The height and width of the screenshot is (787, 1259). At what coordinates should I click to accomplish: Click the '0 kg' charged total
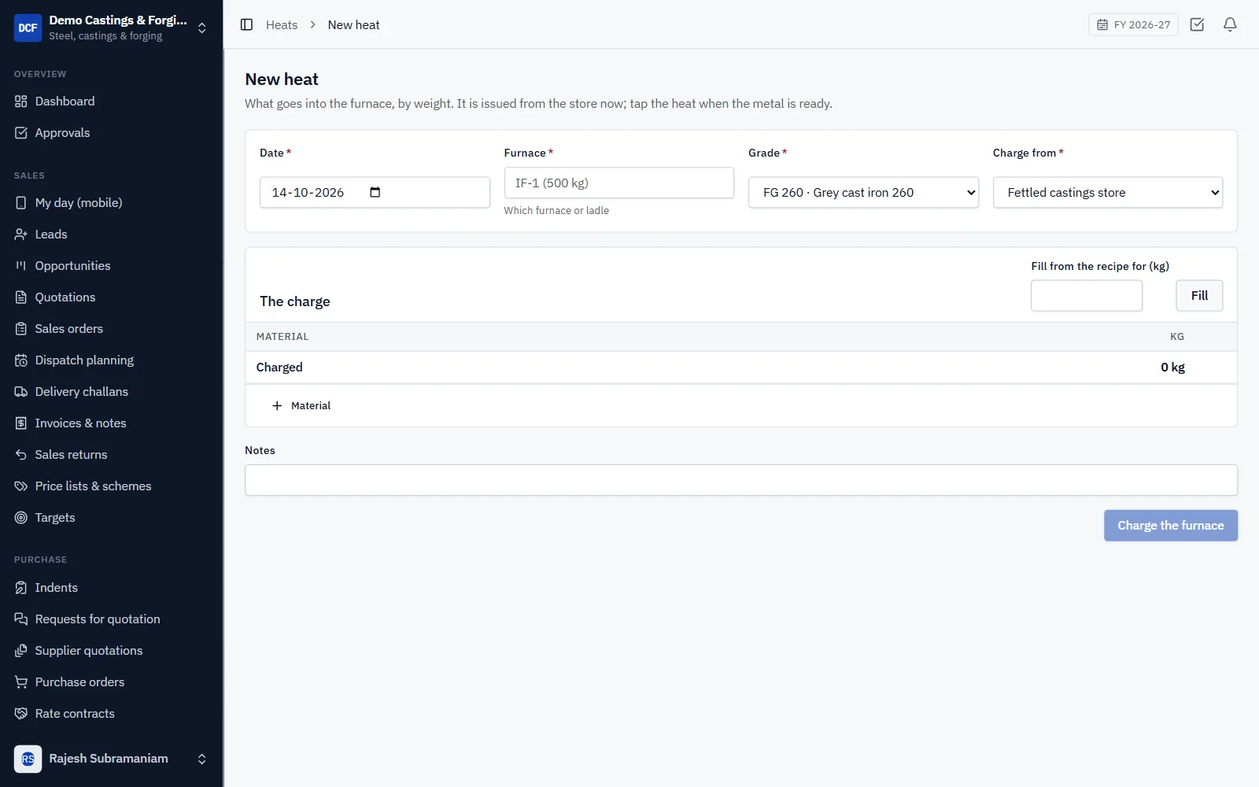coord(1172,368)
